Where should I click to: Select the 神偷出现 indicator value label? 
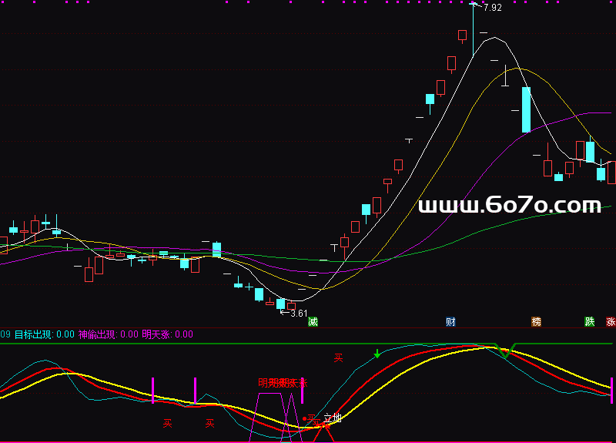(x=109, y=334)
